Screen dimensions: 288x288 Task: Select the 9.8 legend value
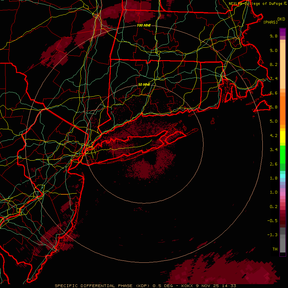tap(274, 36)
